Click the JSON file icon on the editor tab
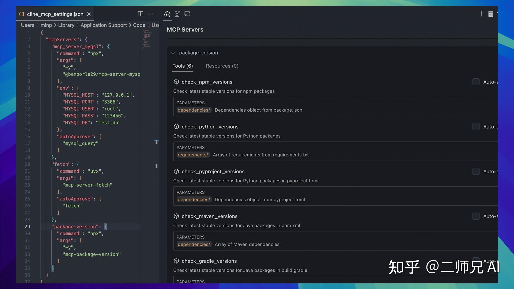 22,14
